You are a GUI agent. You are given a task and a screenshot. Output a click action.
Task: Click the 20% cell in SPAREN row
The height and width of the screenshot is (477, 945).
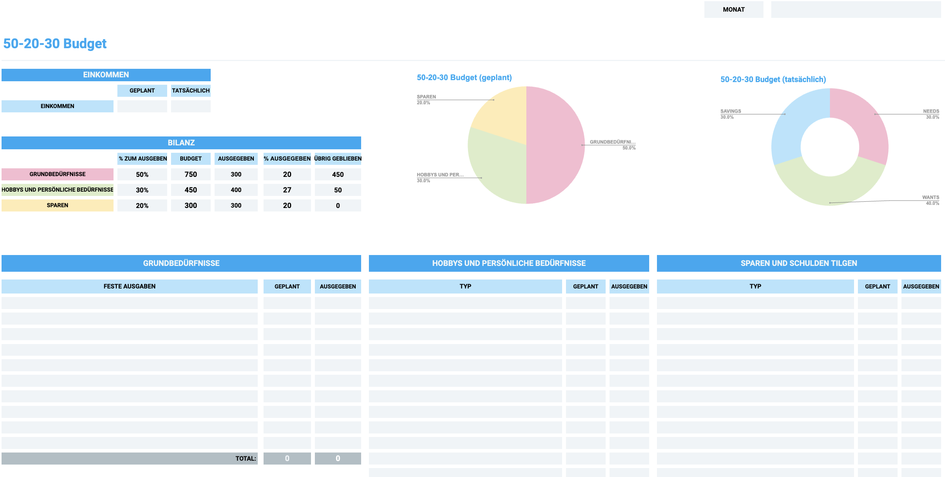pos(142,205)
